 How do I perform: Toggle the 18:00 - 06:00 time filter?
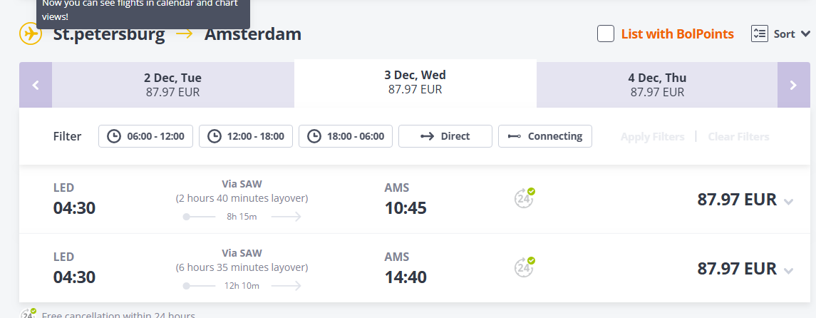346,136
